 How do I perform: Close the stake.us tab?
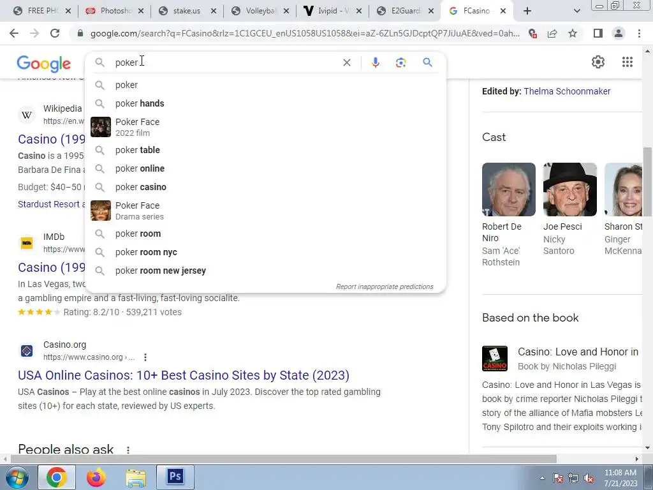pyautogui.click(x=214, y=11)
